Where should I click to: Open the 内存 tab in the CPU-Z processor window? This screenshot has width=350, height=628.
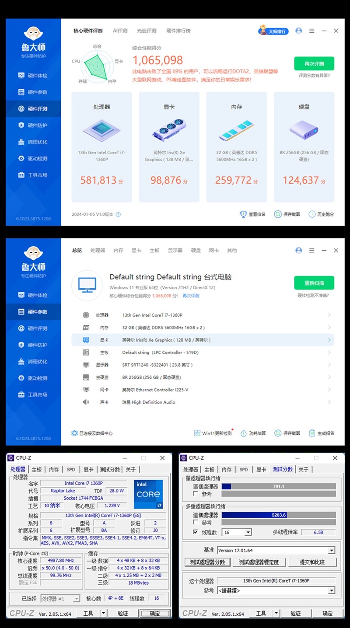click(x=54, y=469)
